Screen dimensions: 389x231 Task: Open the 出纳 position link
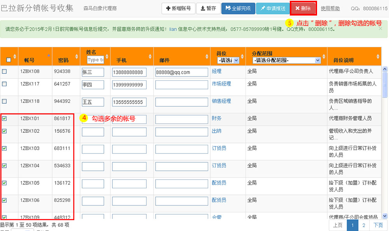coord(217,131)
